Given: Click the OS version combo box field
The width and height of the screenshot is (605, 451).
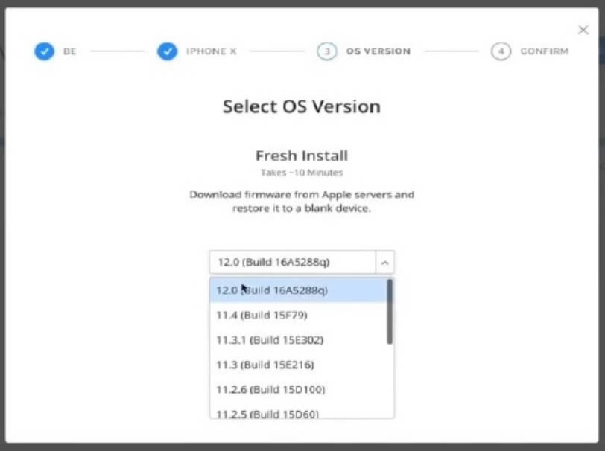Looking at the screenshot, I should 292,262.
